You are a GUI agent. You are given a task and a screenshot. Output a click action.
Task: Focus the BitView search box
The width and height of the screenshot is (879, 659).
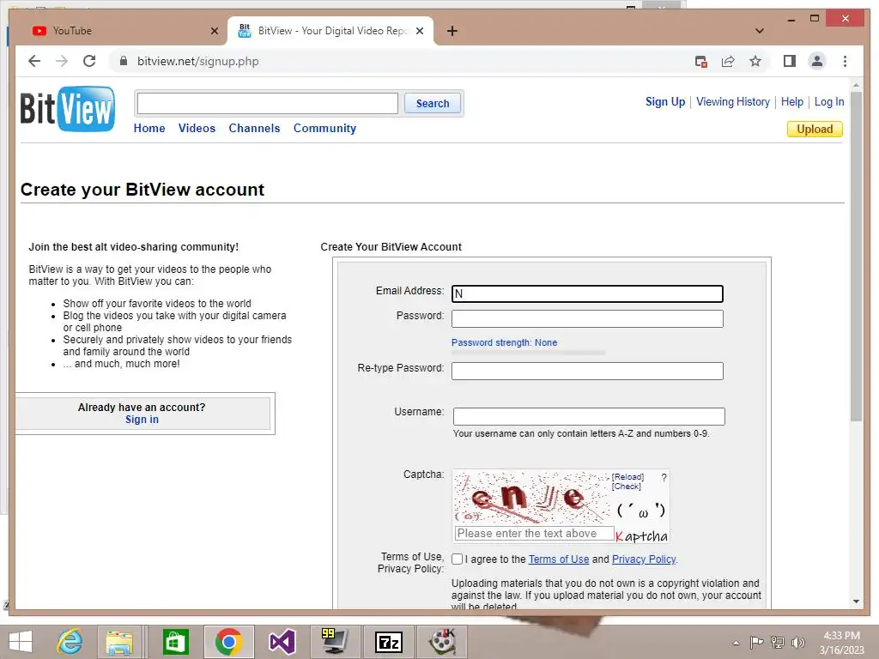click(x=268, y=104)
